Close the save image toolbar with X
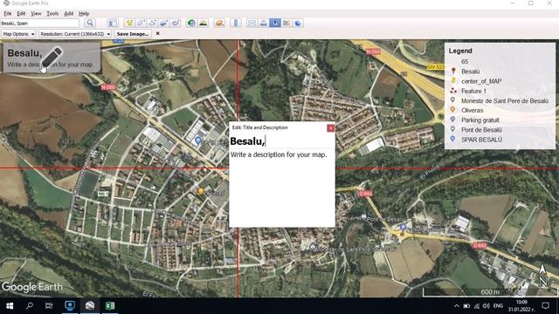This screenshot has width=559, height=314. pyautogui.click(x=157, y=33)
